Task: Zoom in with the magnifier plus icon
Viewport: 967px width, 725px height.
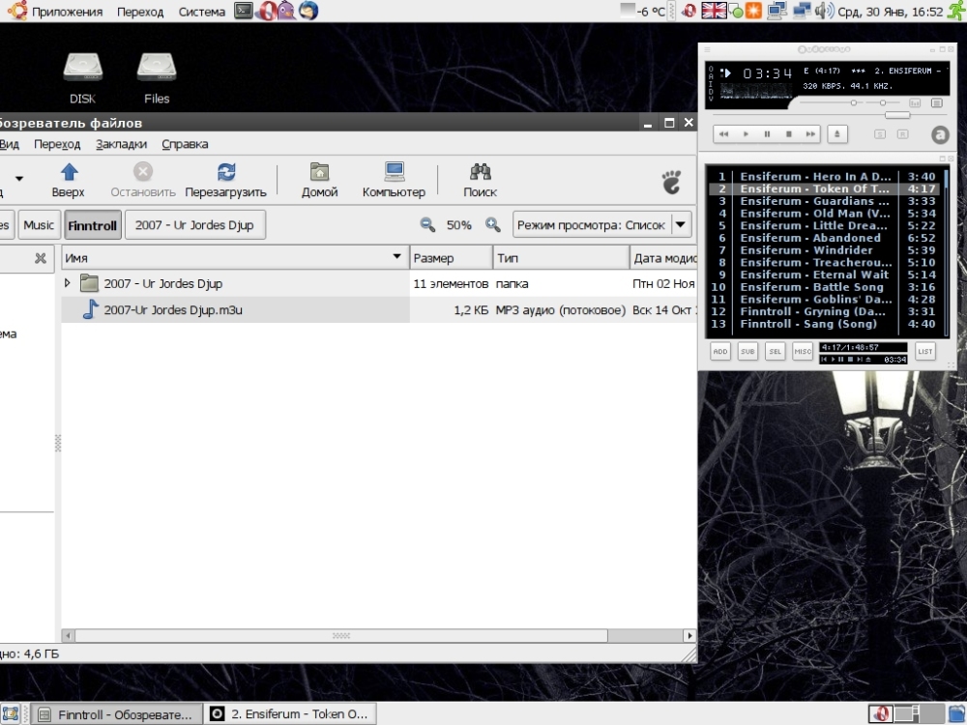Action: (492, 225)
